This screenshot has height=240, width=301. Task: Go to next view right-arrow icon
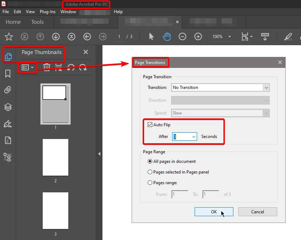[x=103, y=37]
